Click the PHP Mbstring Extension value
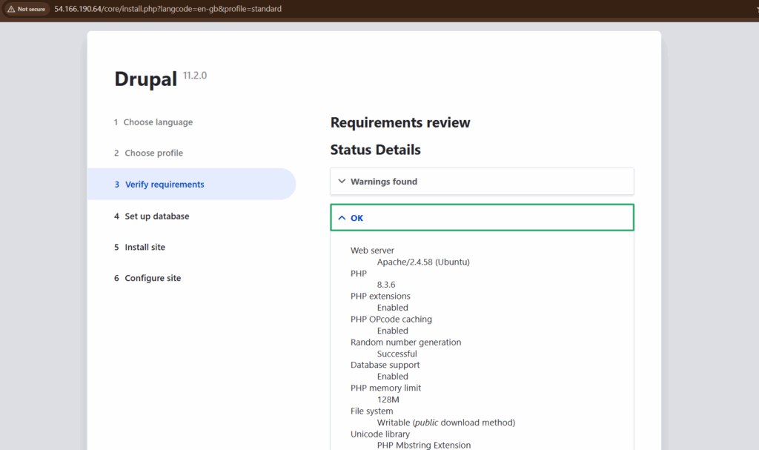The width and height of the screenshot is (759, 450). pyautogui.click(x=424, y=445)
